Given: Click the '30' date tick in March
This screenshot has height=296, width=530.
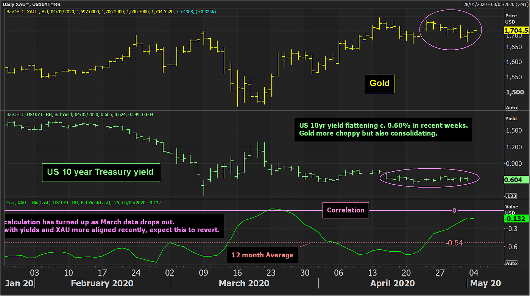Looking at the screenshot, I should pos(305,273).
